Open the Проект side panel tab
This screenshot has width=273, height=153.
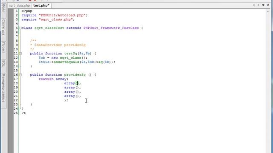pos(3,47)
